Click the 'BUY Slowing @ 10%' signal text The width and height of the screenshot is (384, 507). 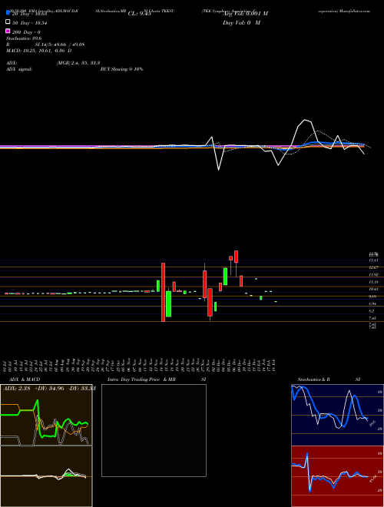[x=122, y=69]
